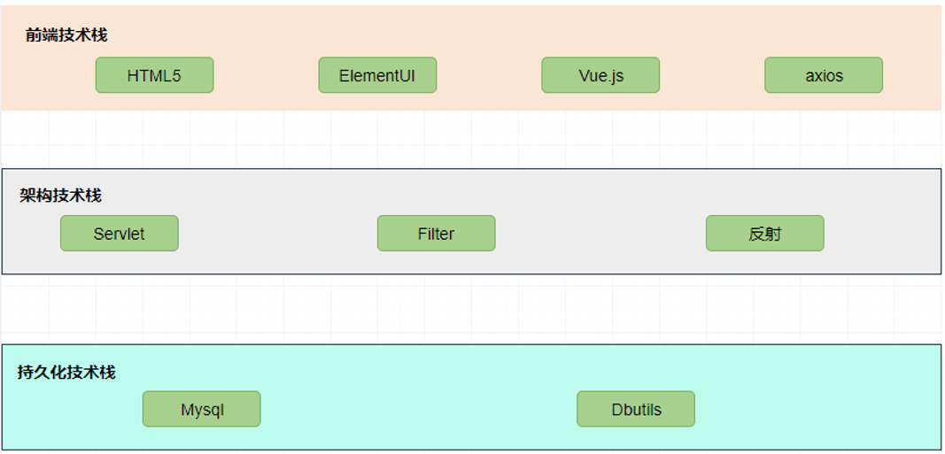Click grid canvas between gray and cyan sections
945x454 pixels.
click(x=472, y=309)
